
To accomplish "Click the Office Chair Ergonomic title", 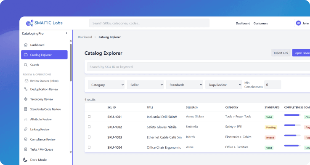I will coord(164,147).
